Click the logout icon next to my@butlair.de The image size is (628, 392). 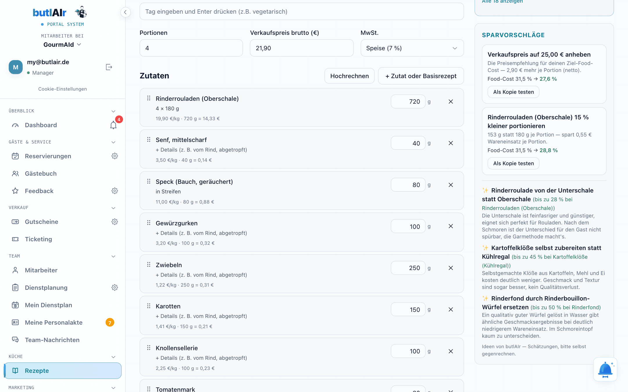[109, 67]
